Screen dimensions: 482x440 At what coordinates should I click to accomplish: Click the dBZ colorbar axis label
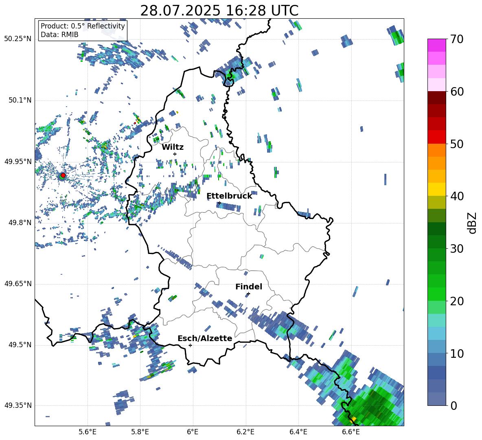(473, 223)
